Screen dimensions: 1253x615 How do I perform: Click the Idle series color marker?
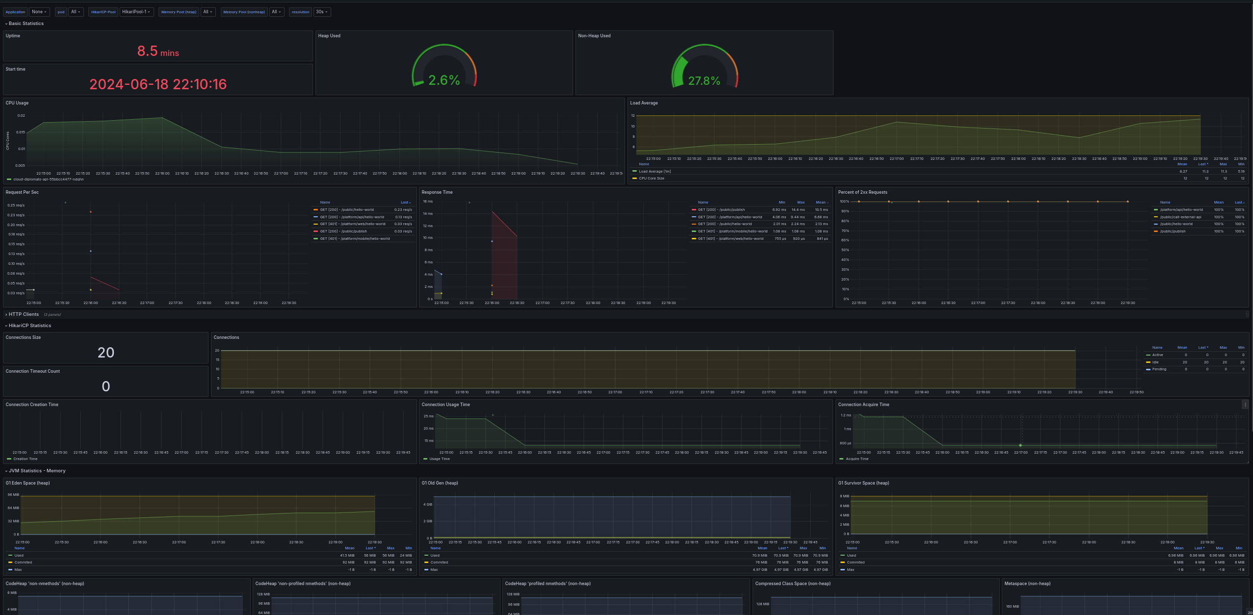pos(1148,362)
